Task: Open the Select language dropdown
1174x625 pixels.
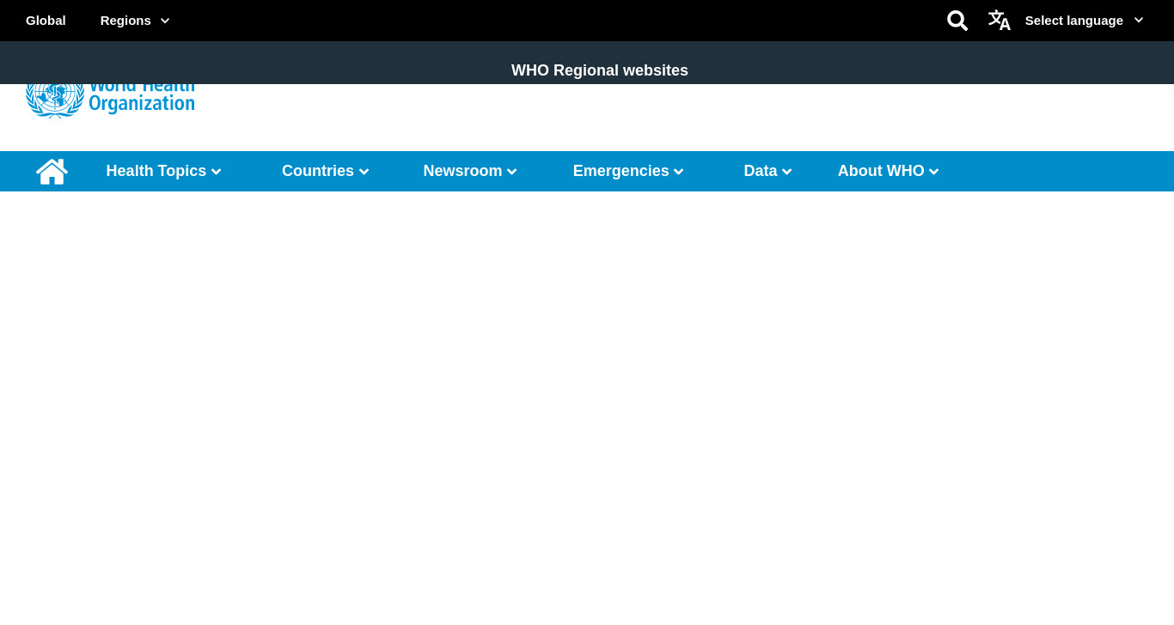Action: [1084, 21]
